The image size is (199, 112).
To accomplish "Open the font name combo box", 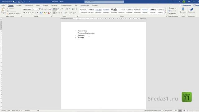I will coord(28,9).
